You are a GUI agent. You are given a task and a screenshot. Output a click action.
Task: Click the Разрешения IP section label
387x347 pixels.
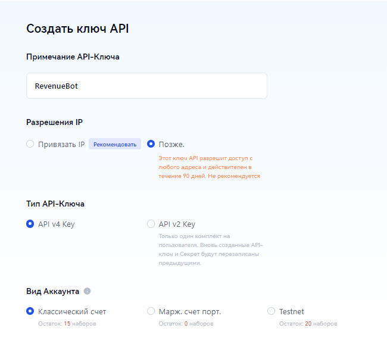[x=54, y=122]
